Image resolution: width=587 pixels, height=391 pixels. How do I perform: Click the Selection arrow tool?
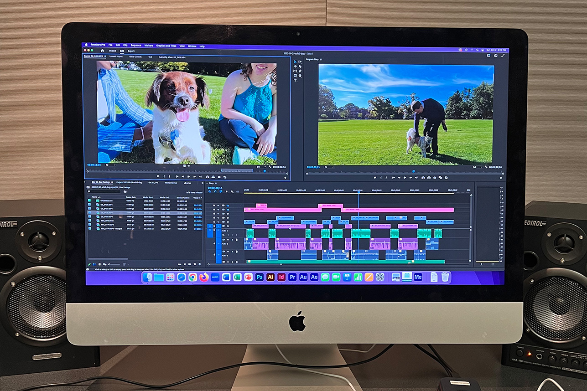[295, 62]
